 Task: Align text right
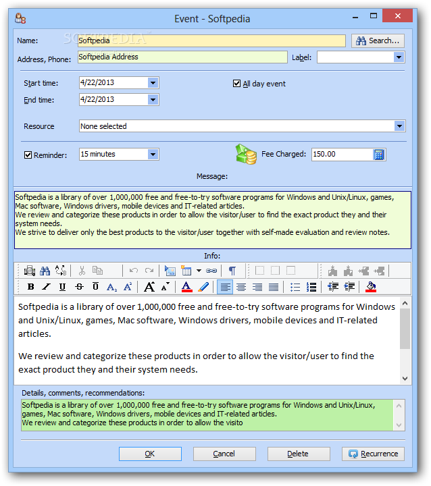[x=257, y=288]
